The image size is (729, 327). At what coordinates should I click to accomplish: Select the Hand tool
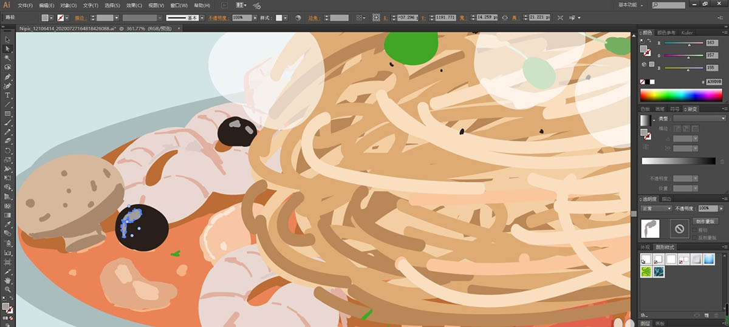click(8, 281)
